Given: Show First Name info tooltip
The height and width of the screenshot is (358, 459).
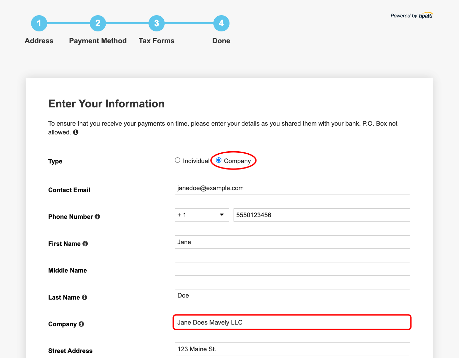Looking at the screenshot, I should point(85,244).
